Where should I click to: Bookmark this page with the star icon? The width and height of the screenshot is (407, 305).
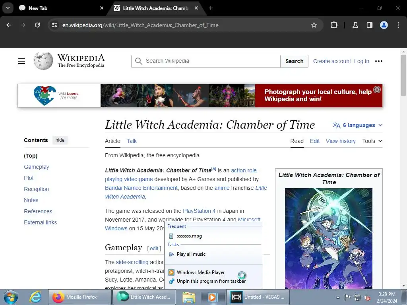point(314,25)
